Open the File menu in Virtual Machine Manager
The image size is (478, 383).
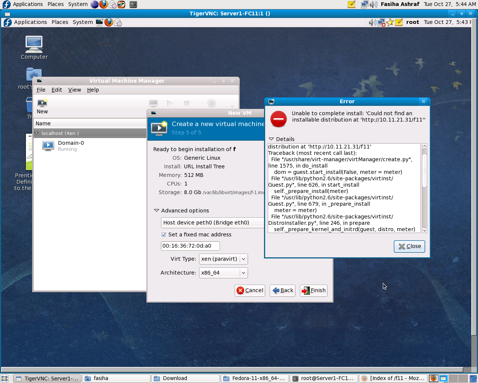41,90
